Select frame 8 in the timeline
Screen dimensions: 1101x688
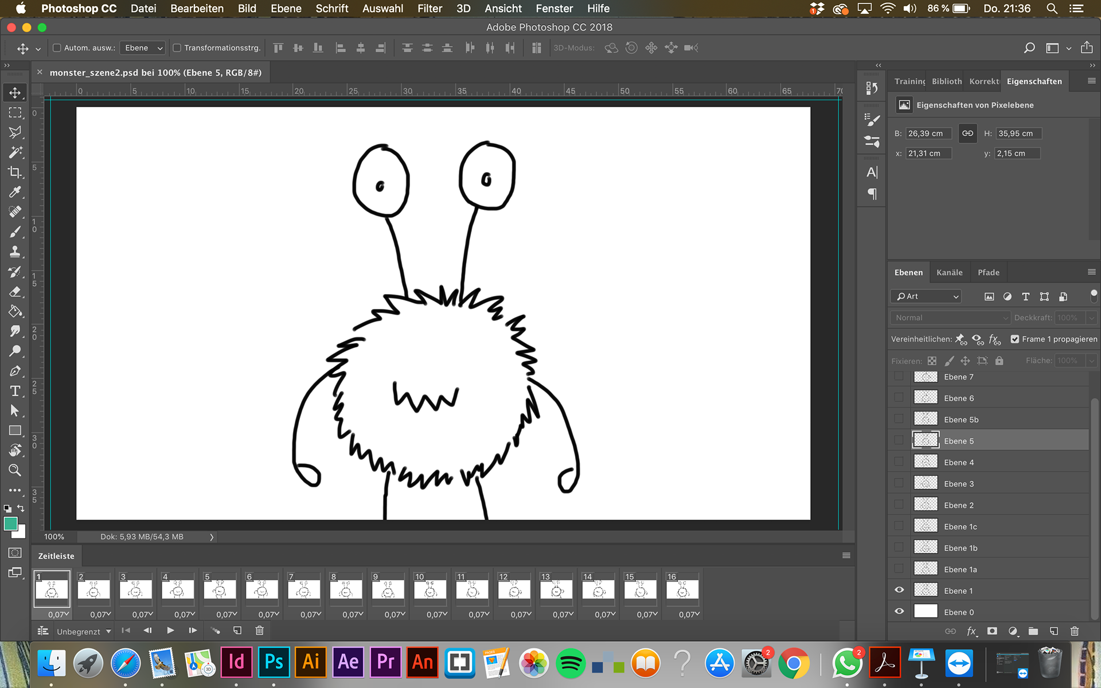tap(346, 589)
